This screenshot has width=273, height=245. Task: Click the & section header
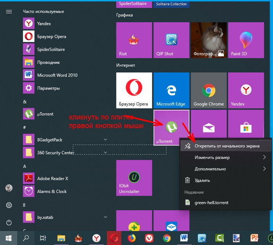point(25,102)
